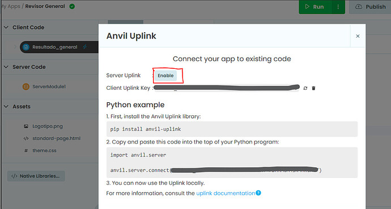Open Native Libraries settings
Viewport: 391px width, 209px height.
(x=36, y=176)
